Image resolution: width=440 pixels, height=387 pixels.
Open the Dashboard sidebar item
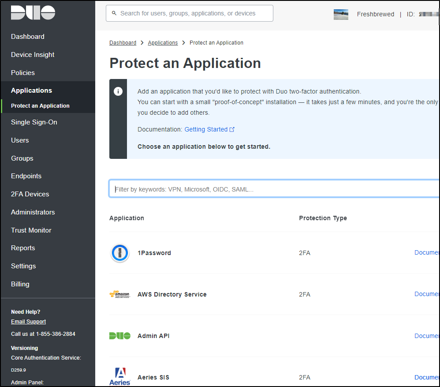[x=28, y=37]
